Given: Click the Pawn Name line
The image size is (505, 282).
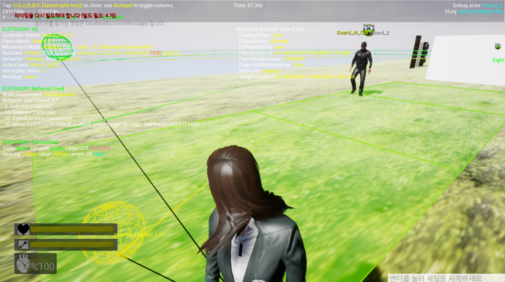Looking at the screenshot, I should [x=27, y=41].
